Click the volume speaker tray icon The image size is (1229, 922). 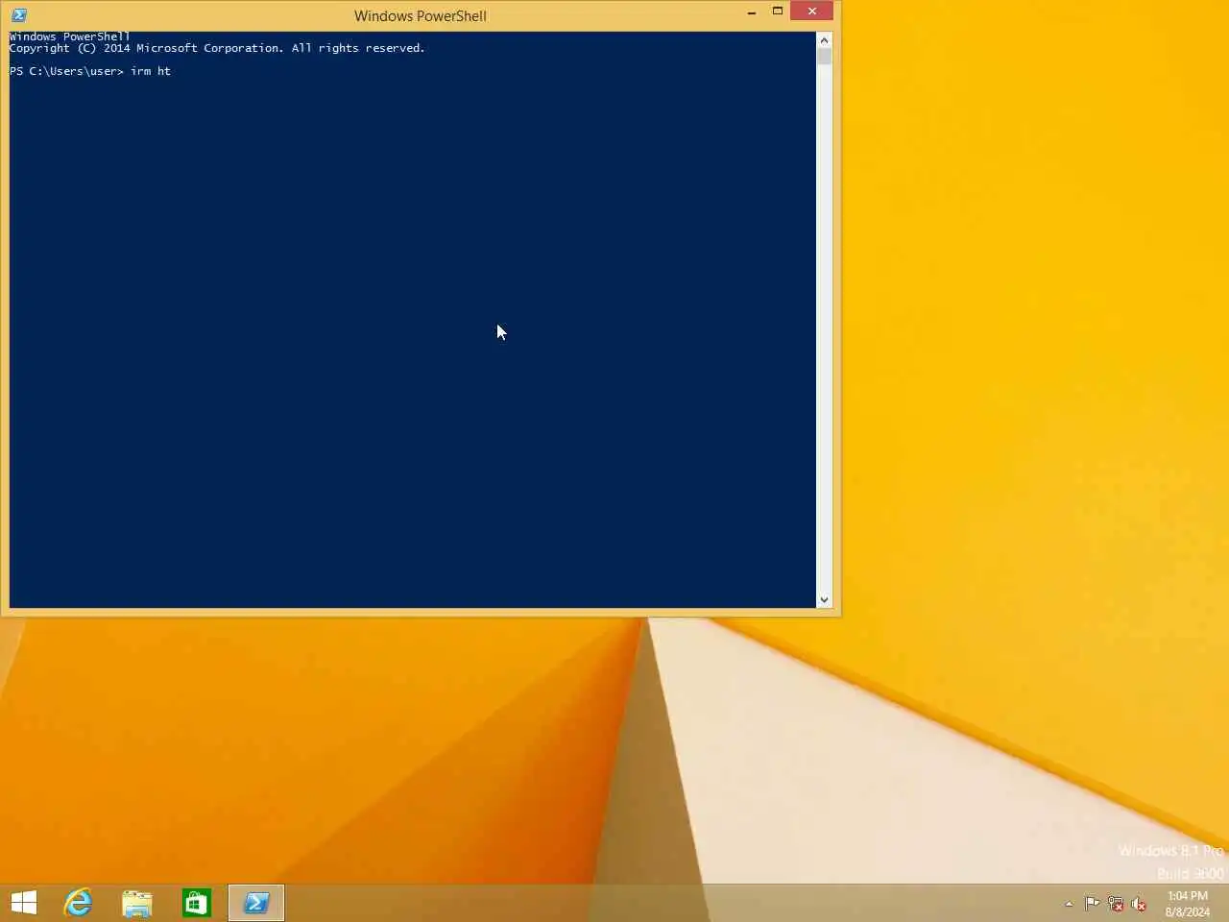tap(1139, 904)
